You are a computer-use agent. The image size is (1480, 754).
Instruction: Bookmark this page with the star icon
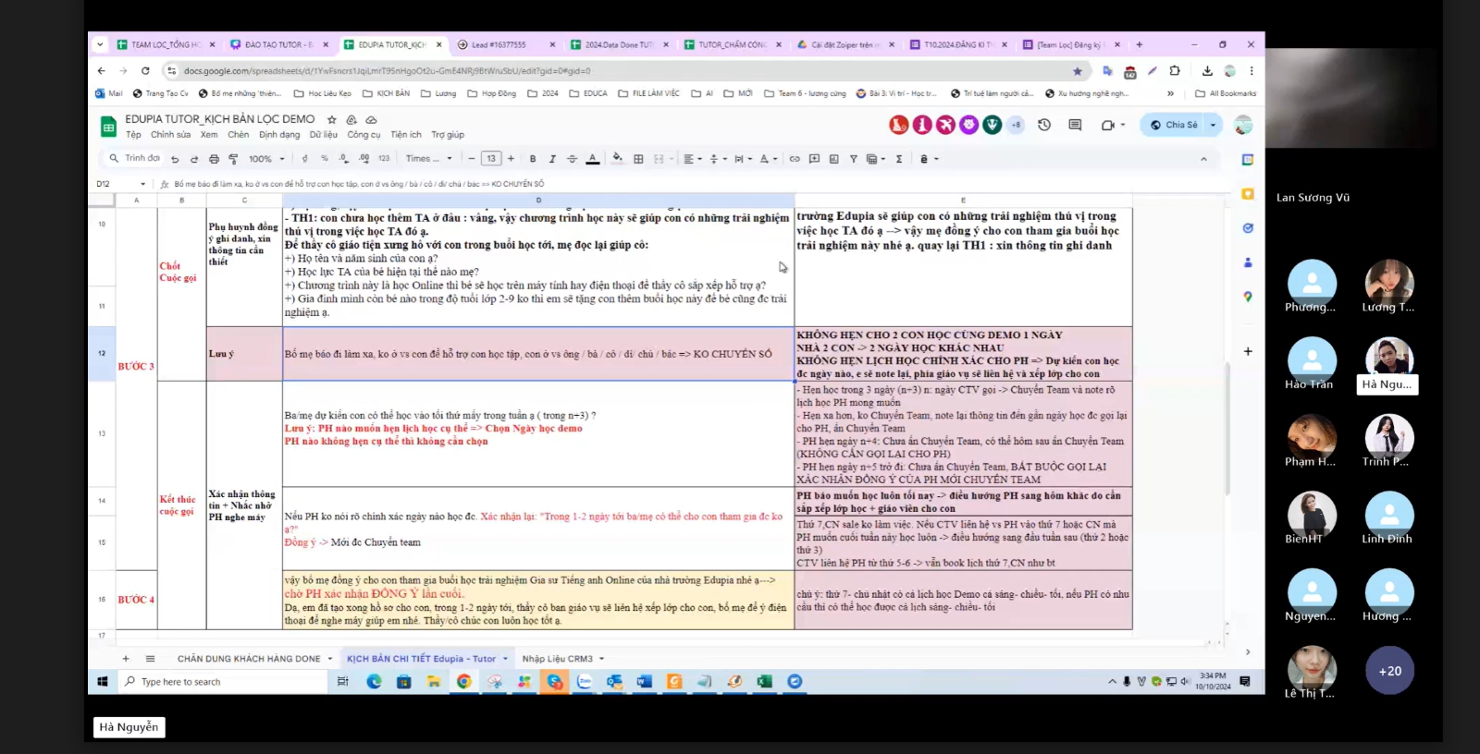(x=1077, y=71)
